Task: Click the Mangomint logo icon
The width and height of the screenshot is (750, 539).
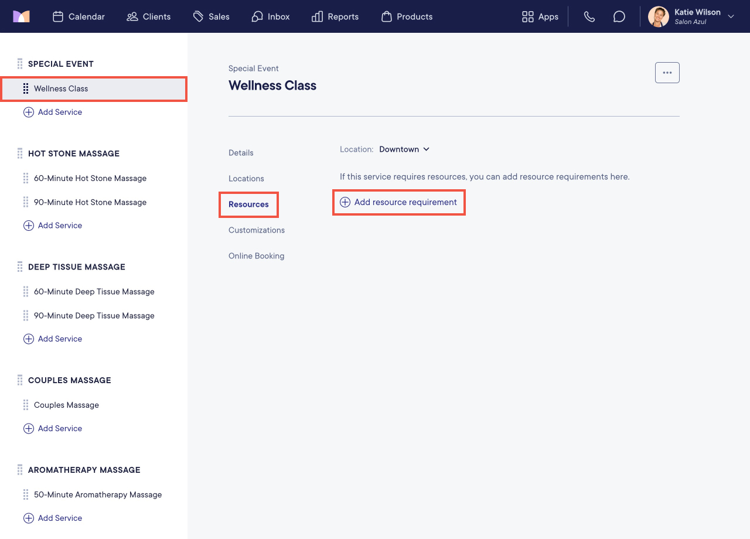Action: coord(21,16)
